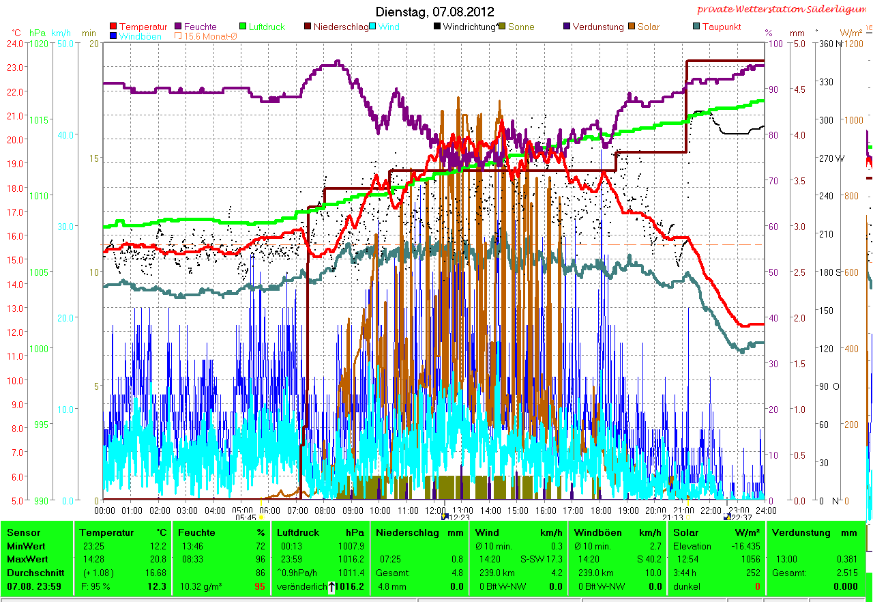The width and height of the screenshot is (873, 602).
Task: Click the Dienstag, 07.08.2012 date heading
Action: (x=435, y=12)
